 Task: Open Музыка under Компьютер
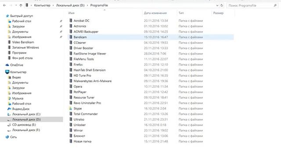coord(18,98)
